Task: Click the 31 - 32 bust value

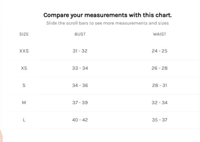Action: pyautogui.click(x=80, y=51)
